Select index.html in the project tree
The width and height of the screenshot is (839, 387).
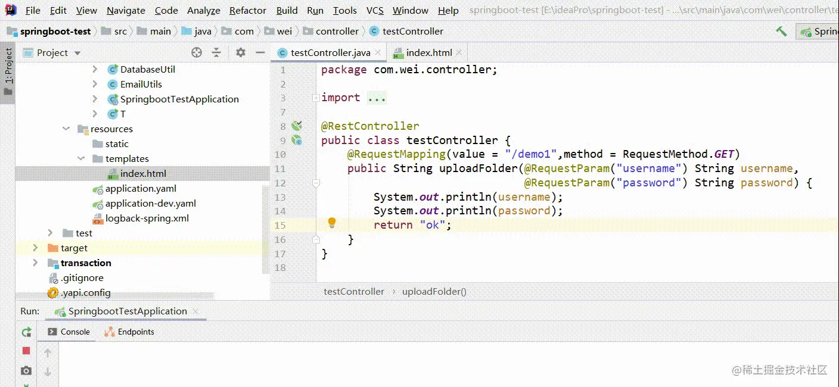[143, 174]
